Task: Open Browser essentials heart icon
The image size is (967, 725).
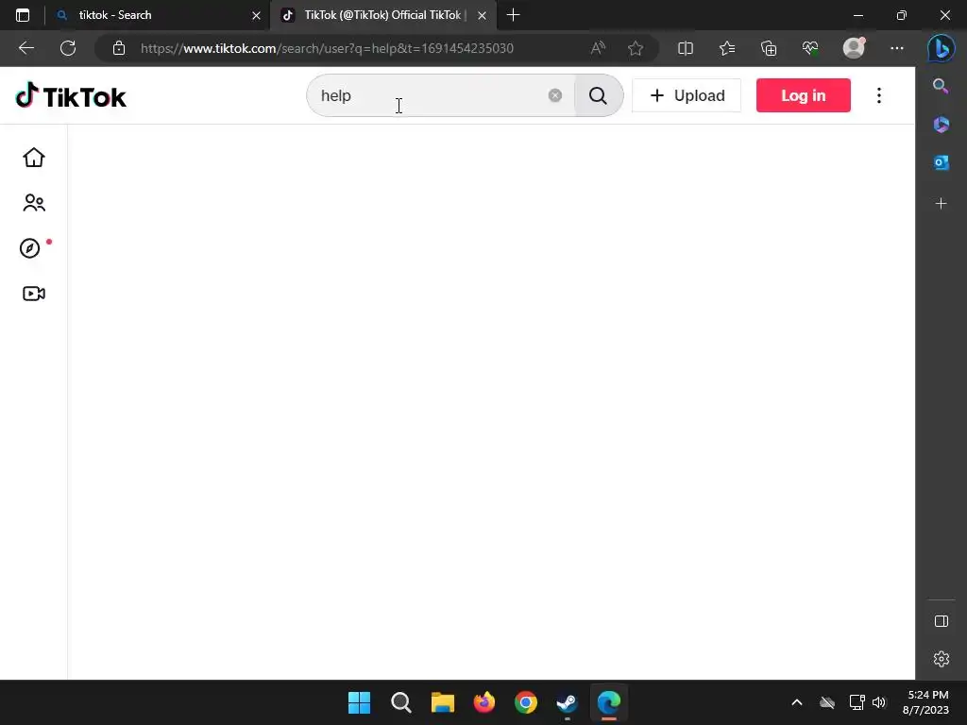Action: pos(810,48)
